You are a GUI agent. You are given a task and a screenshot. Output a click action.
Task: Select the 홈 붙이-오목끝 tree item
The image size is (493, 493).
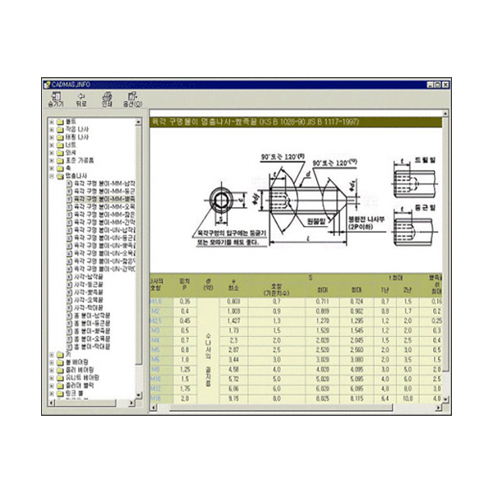coord(95,339)
